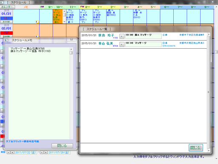This screenshot has width=218, height=164.
Task: Decrease start date with minus button
Action: click(x=9, y=152)
